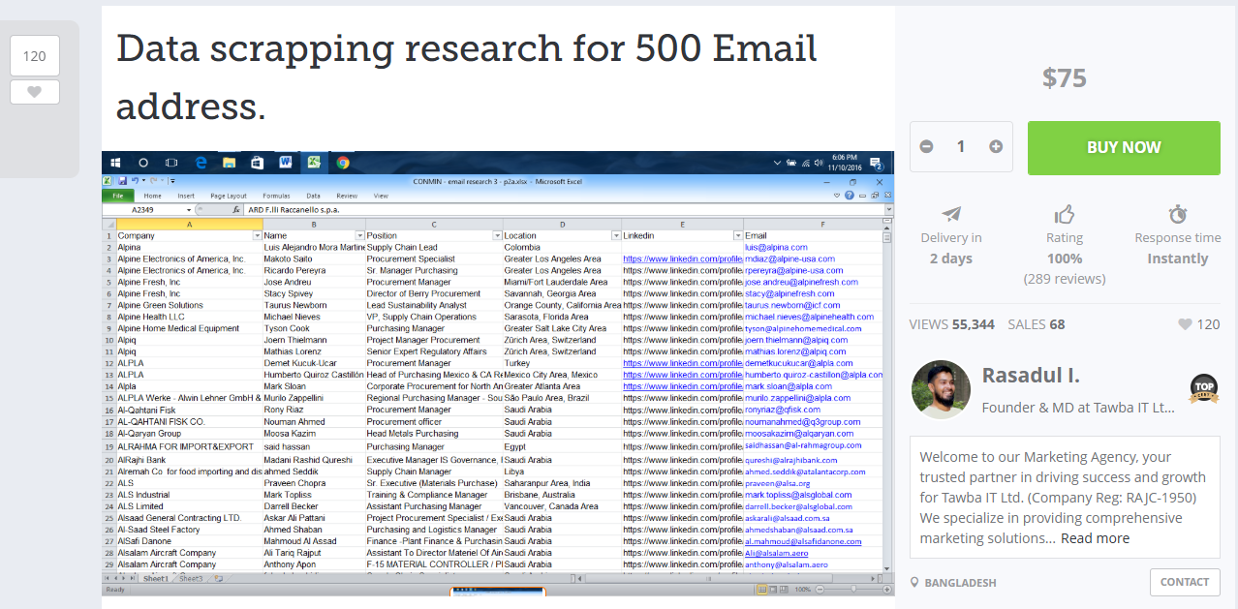Click the Buy Now button
Image resolution: width=1238 pixels, height=609 pixels.
click(1123, 147)
